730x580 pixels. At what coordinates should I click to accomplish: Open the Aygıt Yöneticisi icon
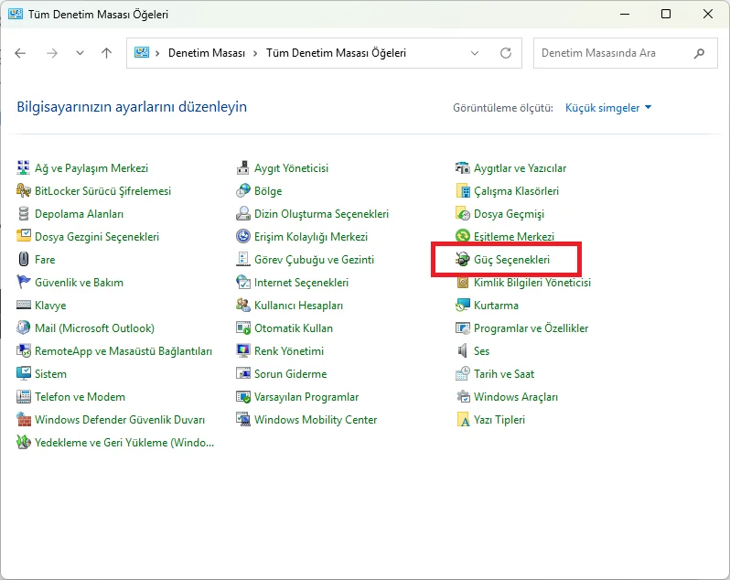point(242,167)
